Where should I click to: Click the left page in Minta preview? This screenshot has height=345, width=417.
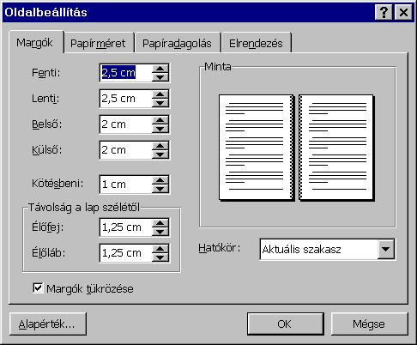click(x=257, y=148)
